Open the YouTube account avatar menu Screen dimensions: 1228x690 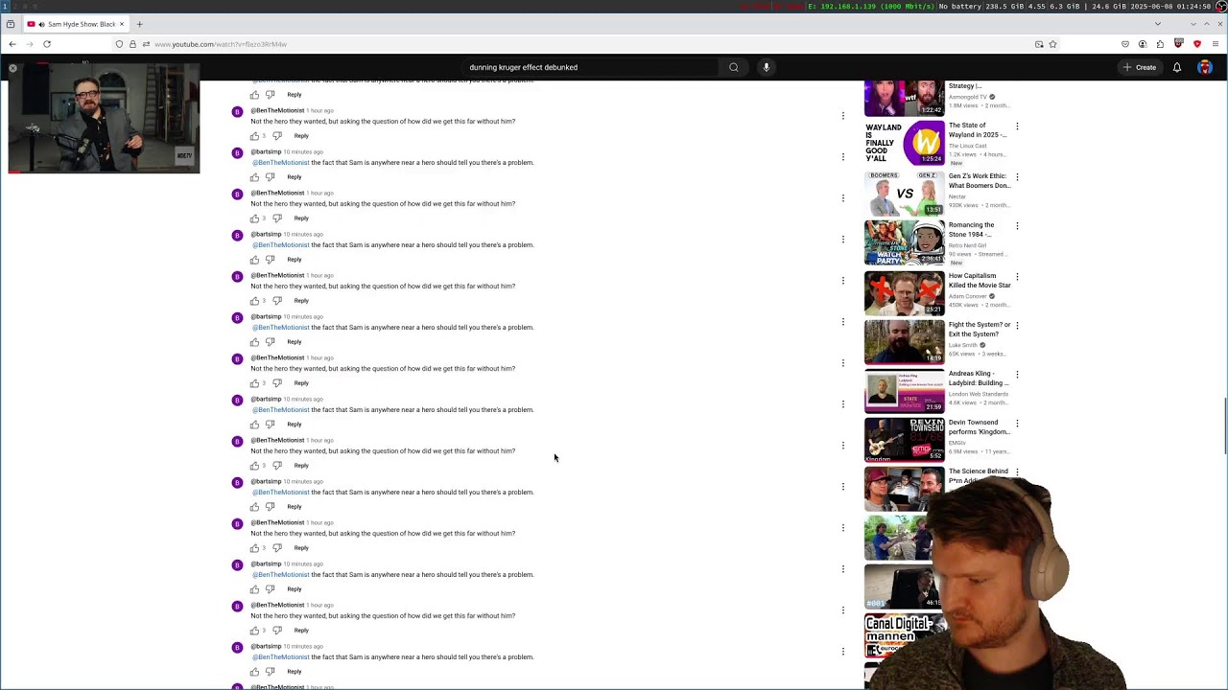point(1205,67)
